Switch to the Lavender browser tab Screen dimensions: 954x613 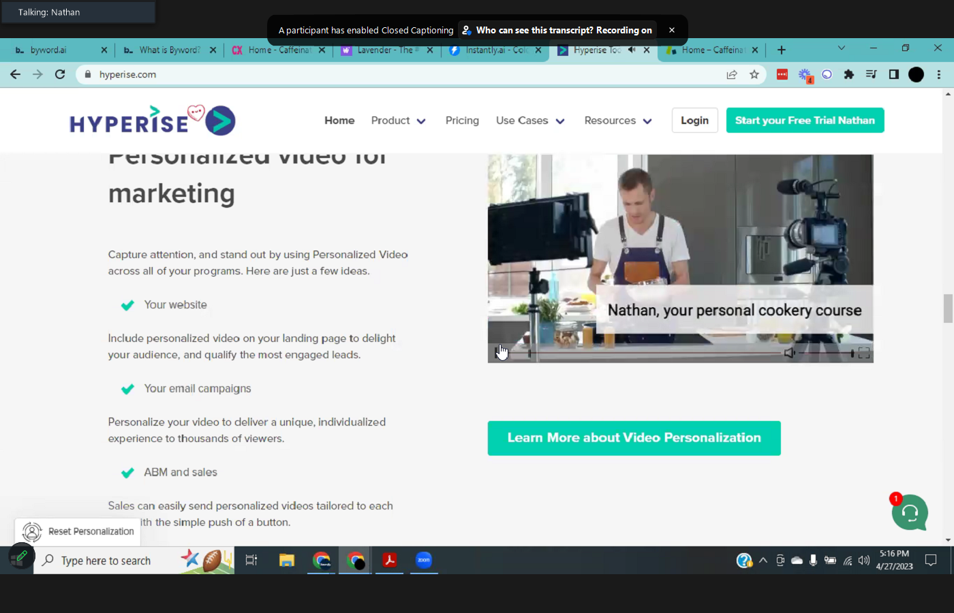pos(385,50)
